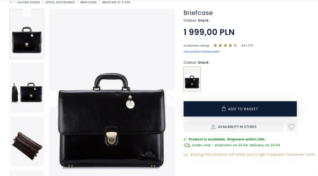The height and width of the screenshot is (176, 318).
Task: Check Availability in Stores
Action: tap(234, 127)
